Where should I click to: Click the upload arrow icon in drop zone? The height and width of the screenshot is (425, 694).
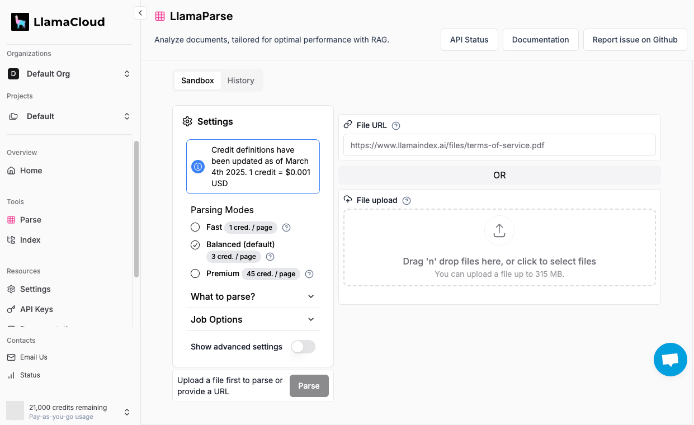click(x=499, y=230)
